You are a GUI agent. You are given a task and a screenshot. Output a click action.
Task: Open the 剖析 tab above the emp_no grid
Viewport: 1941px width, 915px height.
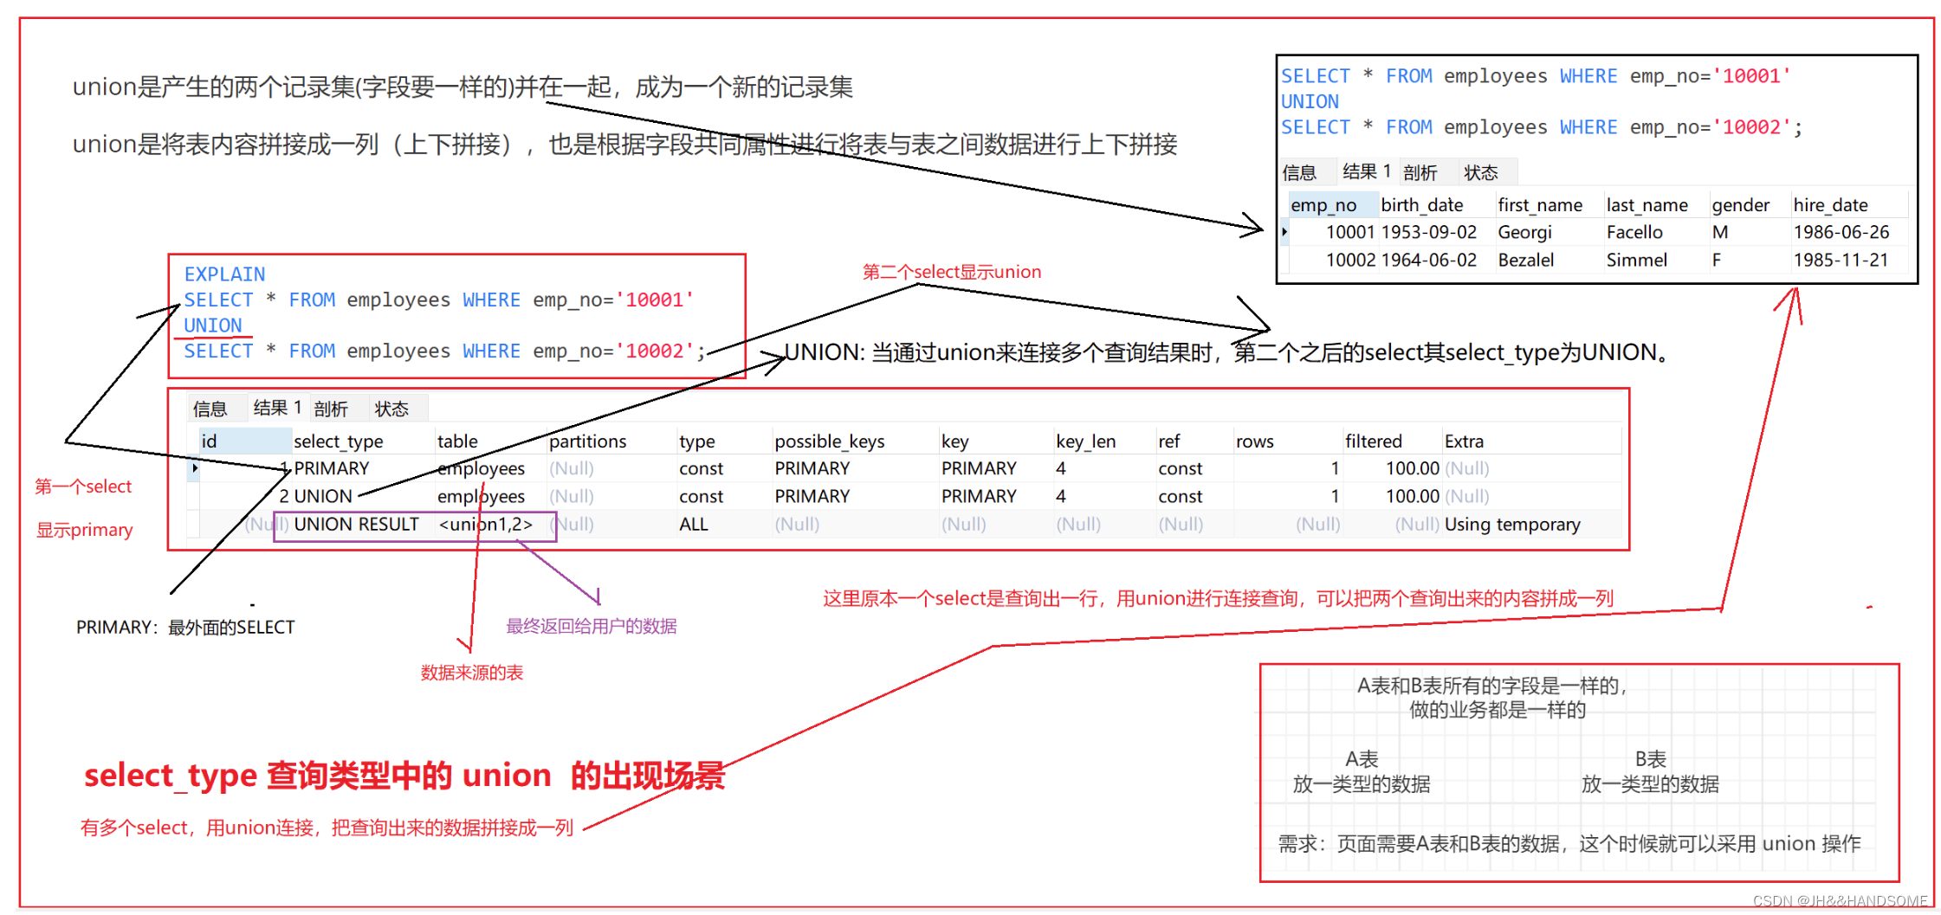pos(1420,172)
